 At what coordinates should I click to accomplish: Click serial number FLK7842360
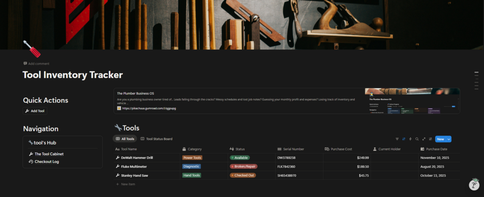coord(286,167)
